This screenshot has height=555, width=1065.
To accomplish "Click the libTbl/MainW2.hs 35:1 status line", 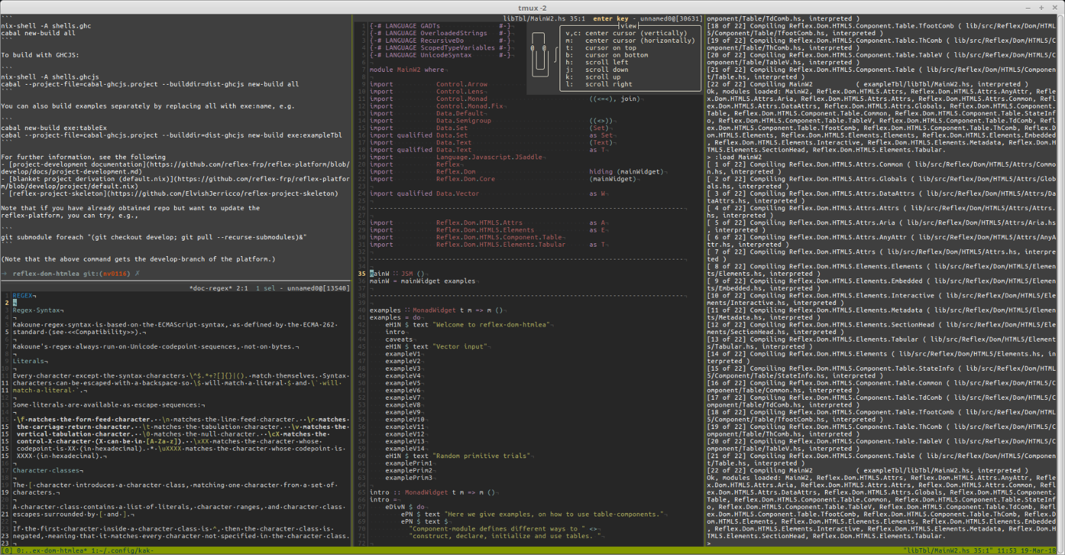I will click(x=544, y=18).
